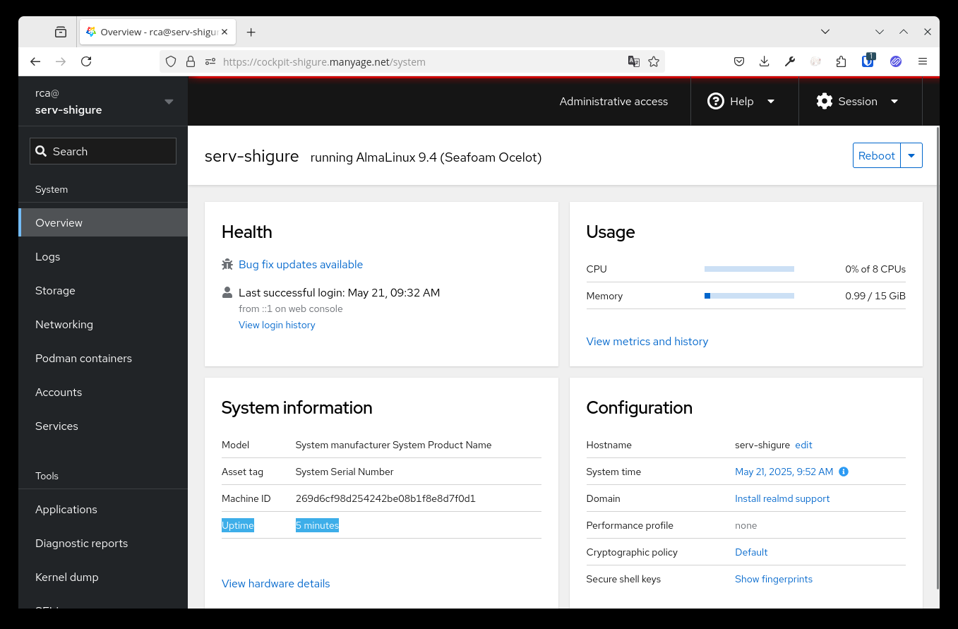Click the Bitwarden extension icon

(868, 61)
